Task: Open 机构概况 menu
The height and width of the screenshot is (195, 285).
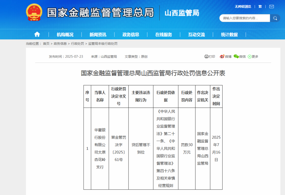Action: pos(65,35)
